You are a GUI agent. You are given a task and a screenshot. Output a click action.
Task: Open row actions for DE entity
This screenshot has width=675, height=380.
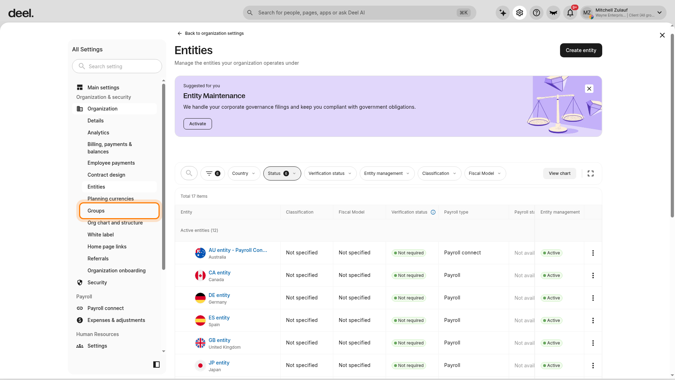point(593,298)
